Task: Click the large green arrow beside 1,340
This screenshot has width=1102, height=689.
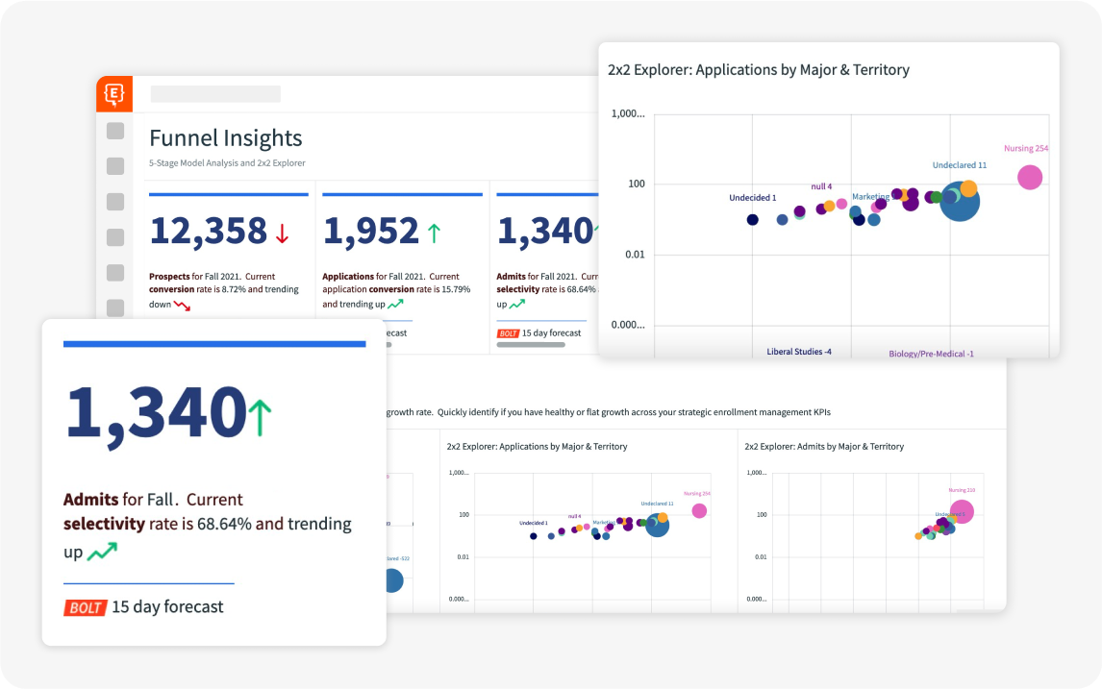Action: coord(260,417)
